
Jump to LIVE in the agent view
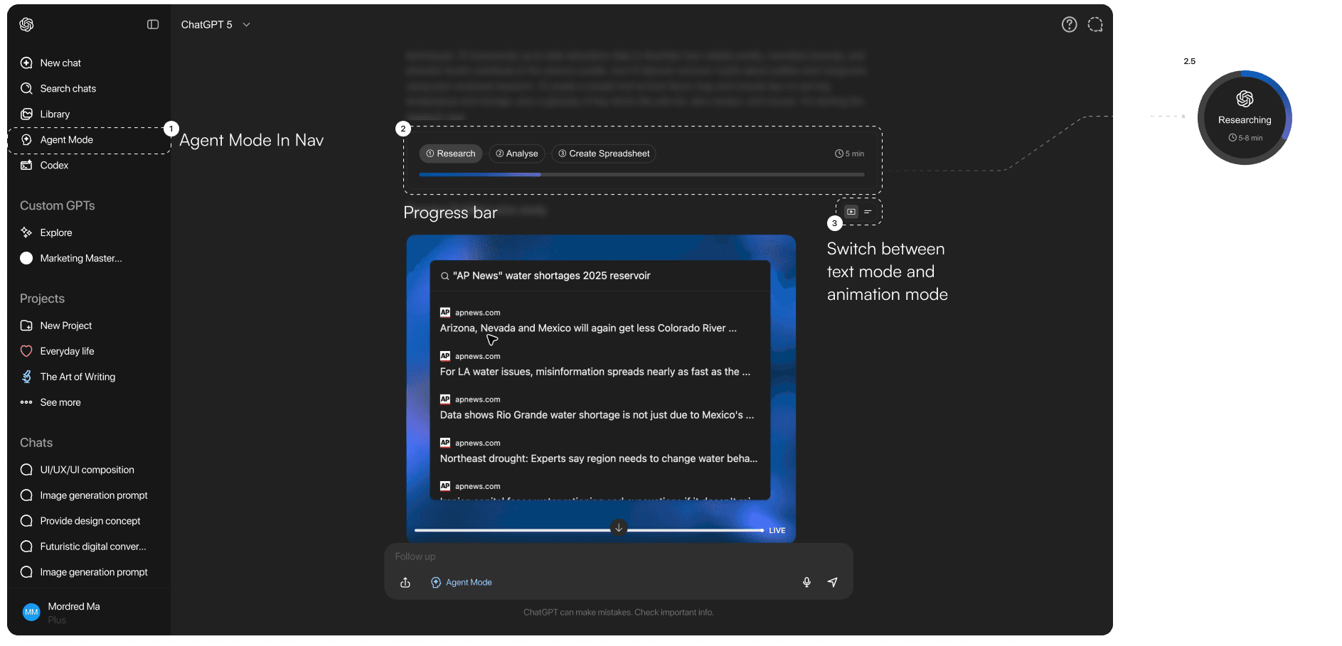777,531
